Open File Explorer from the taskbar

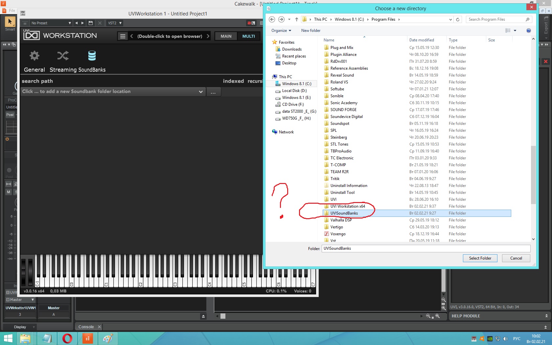[25, 338]
